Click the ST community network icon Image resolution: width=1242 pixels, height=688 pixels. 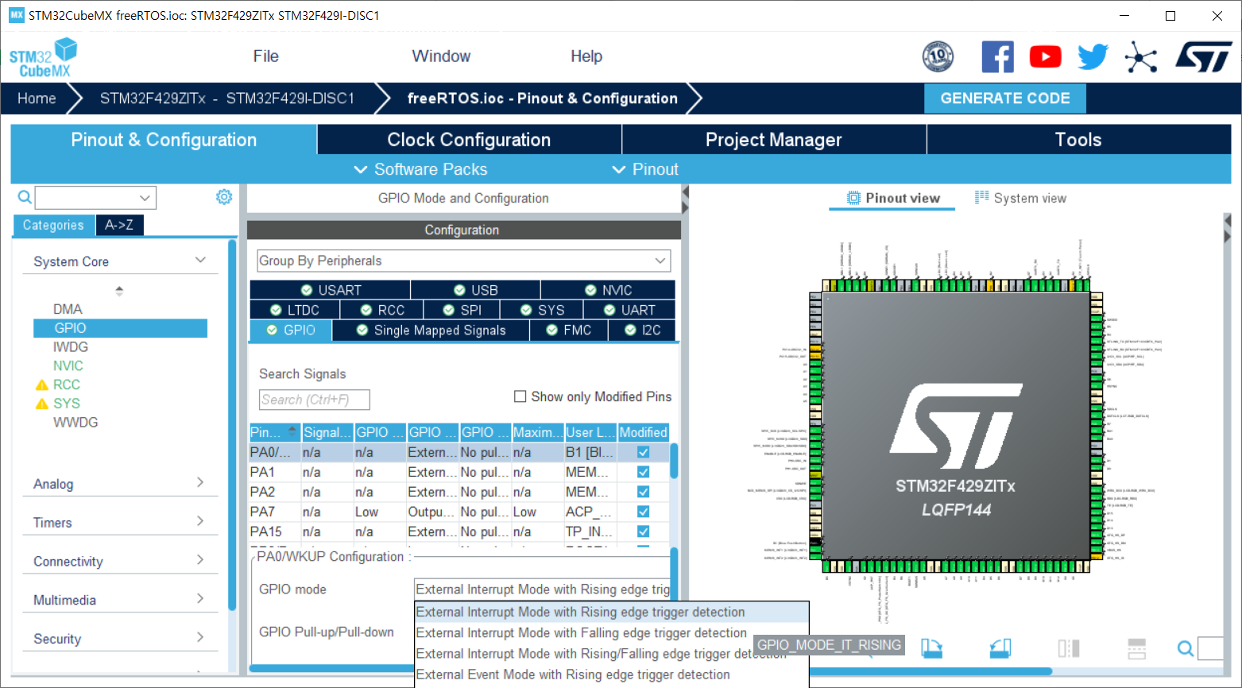(x=1141, y=57)
